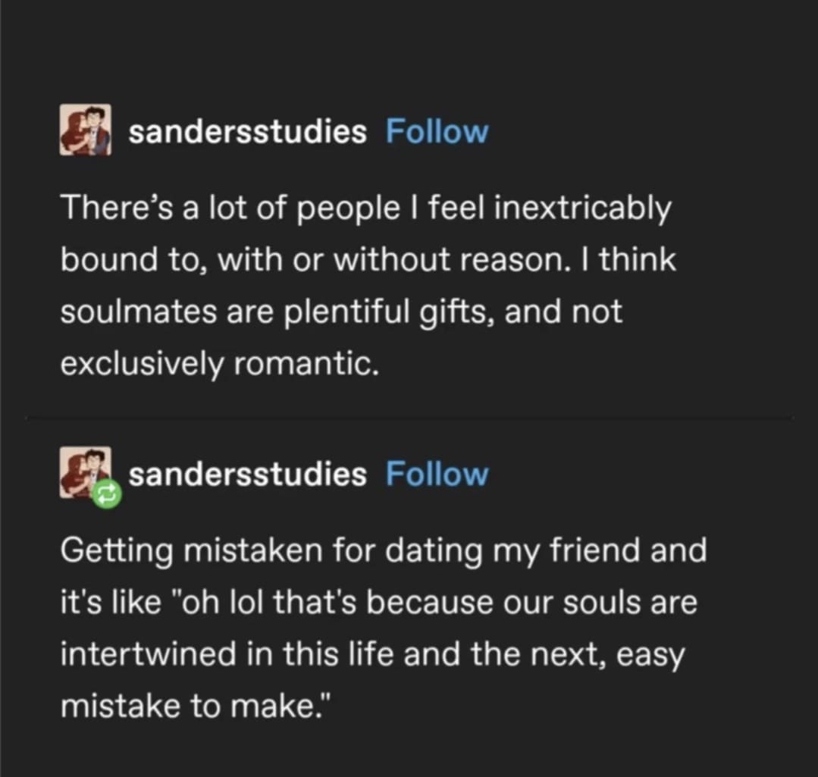Click the word "inextricably" in the first post
Viewport: 818px width, 777px height.
tap(582, 208)
